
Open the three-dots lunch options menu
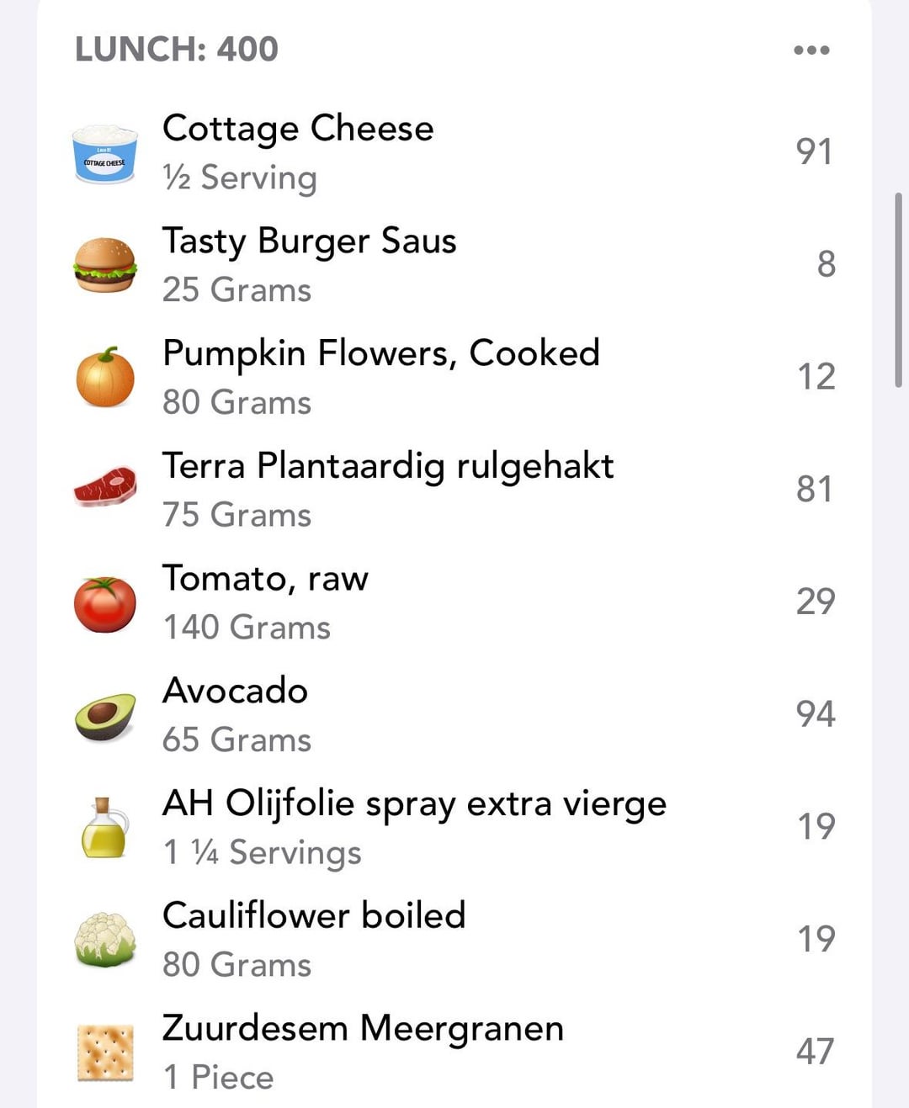coord(811,50)
